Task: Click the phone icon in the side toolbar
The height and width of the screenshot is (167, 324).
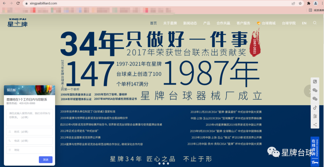Action: [315, 82]
